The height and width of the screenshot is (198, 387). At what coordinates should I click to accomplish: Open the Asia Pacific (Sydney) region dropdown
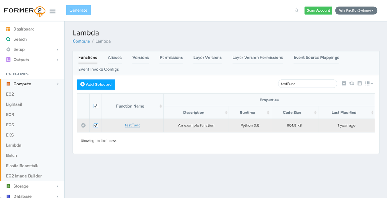tap(356, 10)
